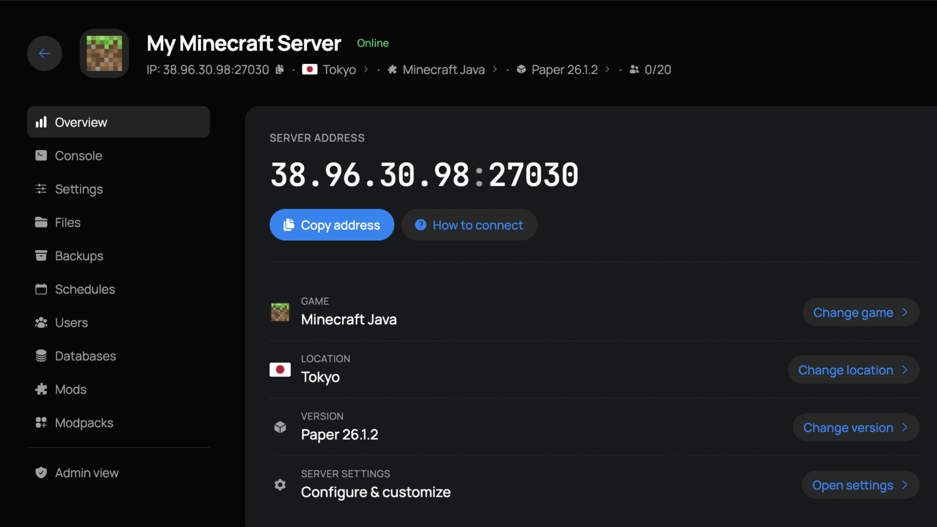Click the Settings sliders icon
The height and width of the screenshot is (527, 937).
coord(41,189)
